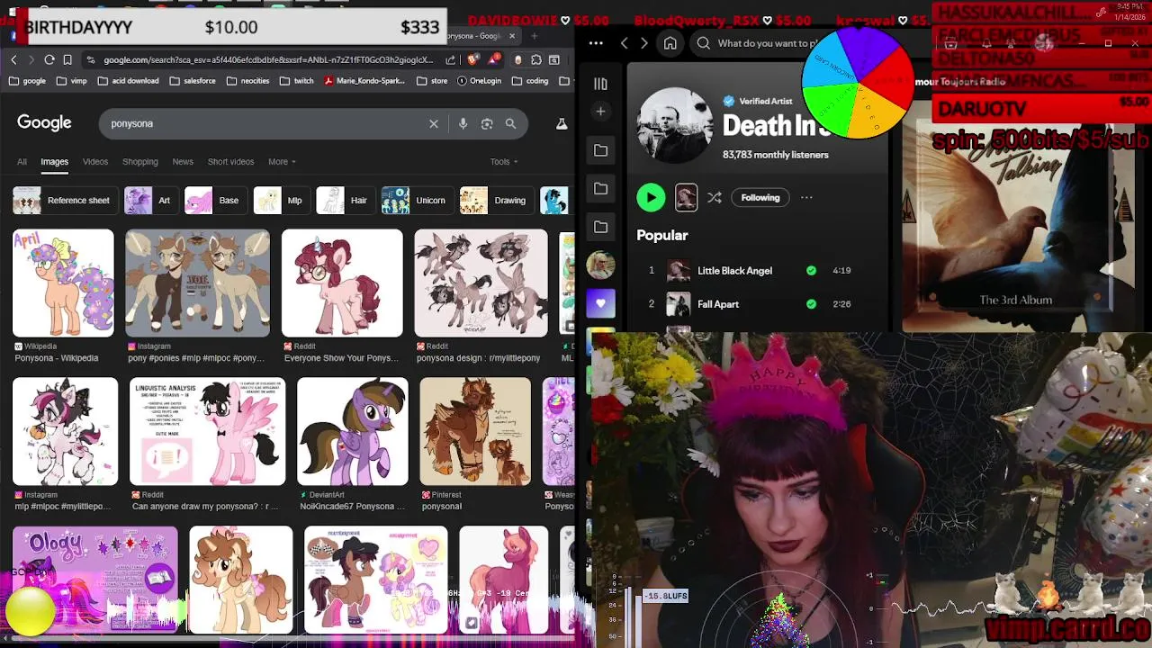Remove Little Black Angel from library checkmark
This screenshot has height=648, width=1152.
811,270
